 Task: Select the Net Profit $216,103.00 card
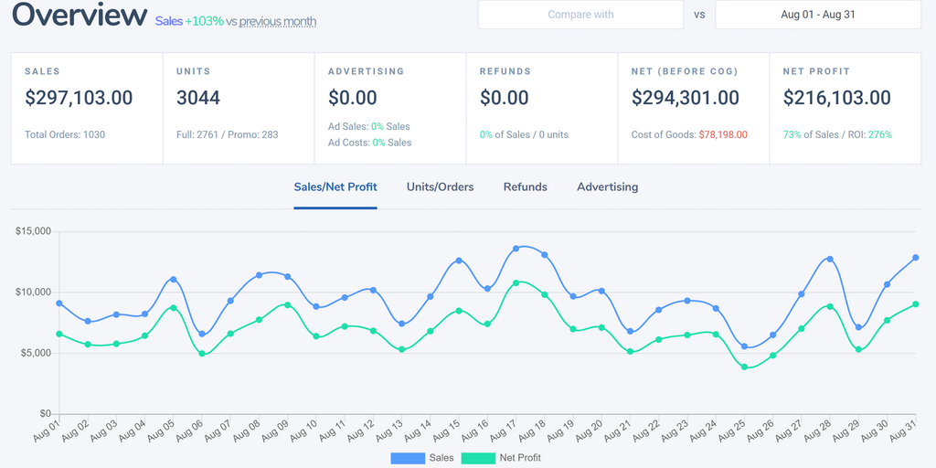(846, 108)
